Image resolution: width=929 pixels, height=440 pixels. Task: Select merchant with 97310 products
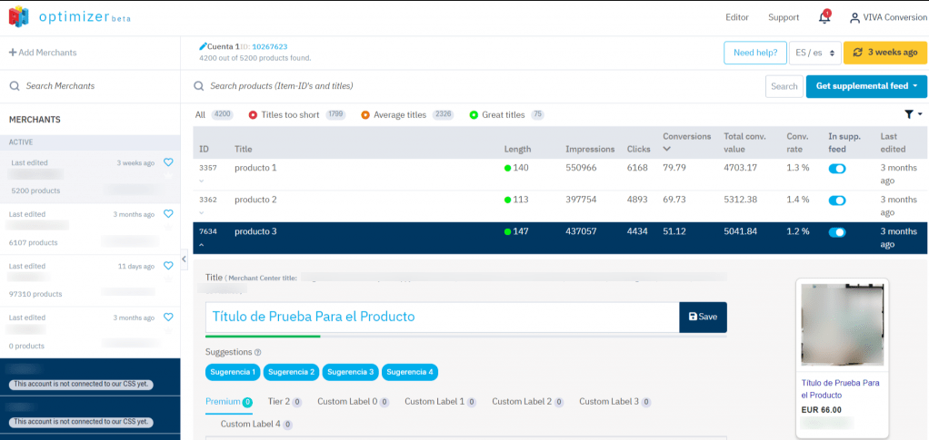point(90,280)
